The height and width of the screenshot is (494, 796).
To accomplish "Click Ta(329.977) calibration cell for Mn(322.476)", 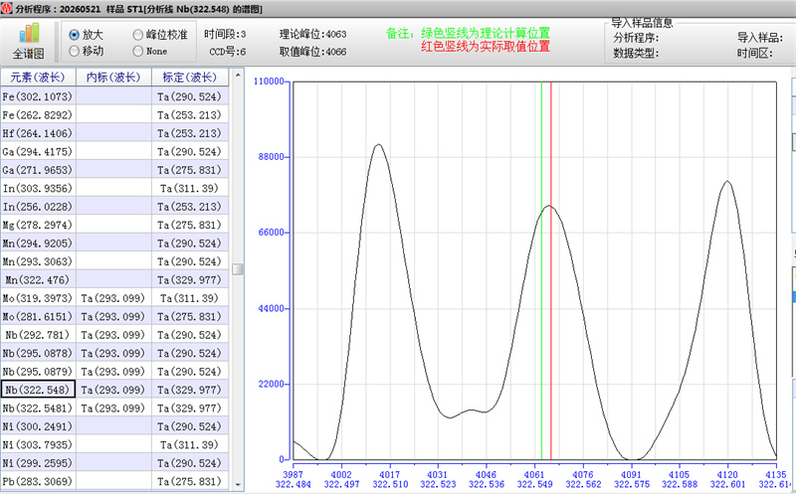I will [190, 279].
